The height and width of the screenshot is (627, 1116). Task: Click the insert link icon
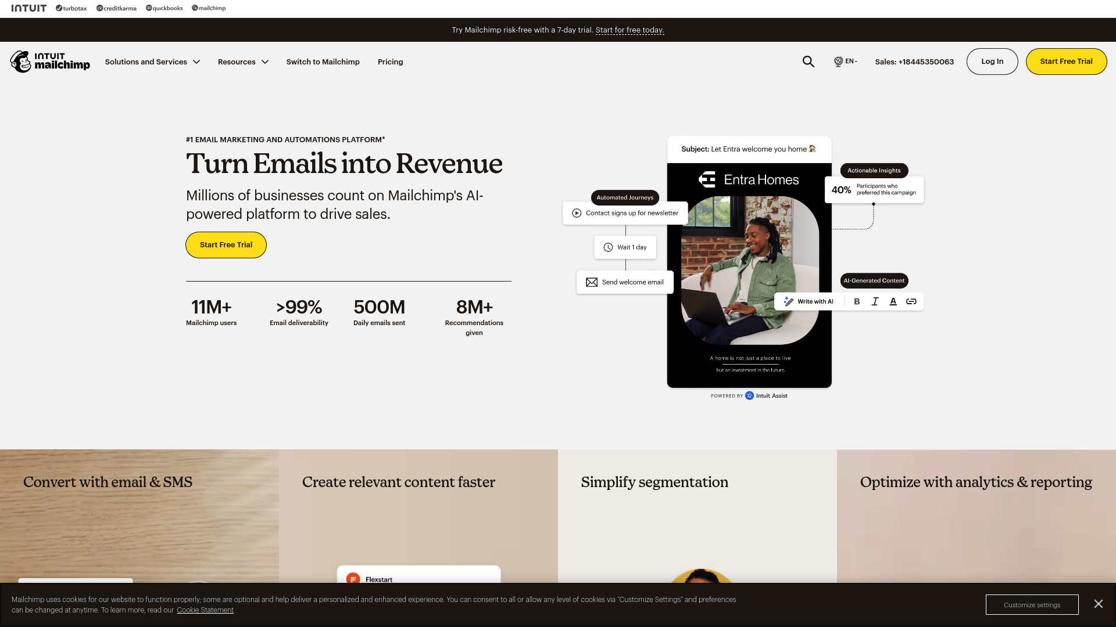tap(911, 301)
